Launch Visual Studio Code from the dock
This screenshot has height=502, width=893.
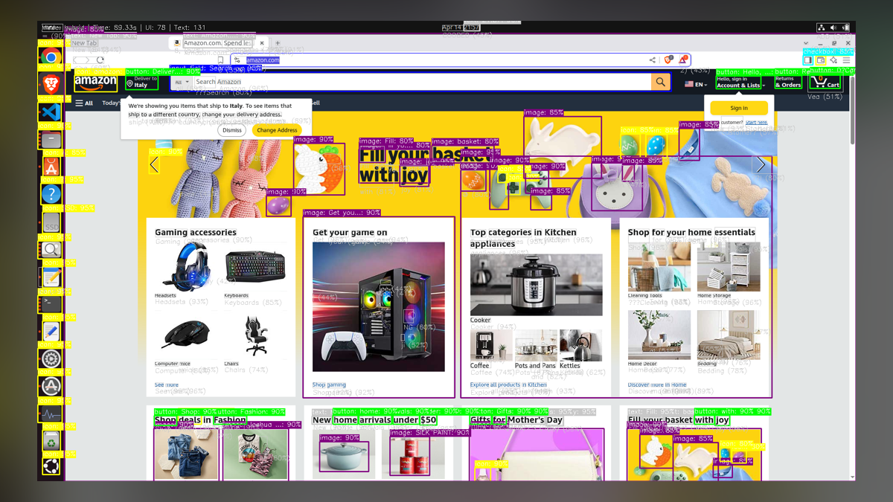pyautogui.click(x=51, y=112)
